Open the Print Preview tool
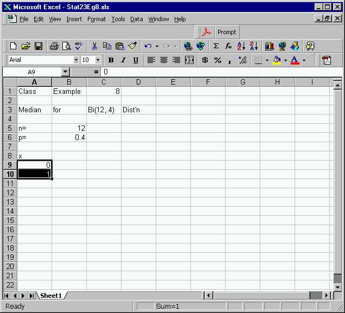This screenshot has width=345, height=313. tap(66, 46)
